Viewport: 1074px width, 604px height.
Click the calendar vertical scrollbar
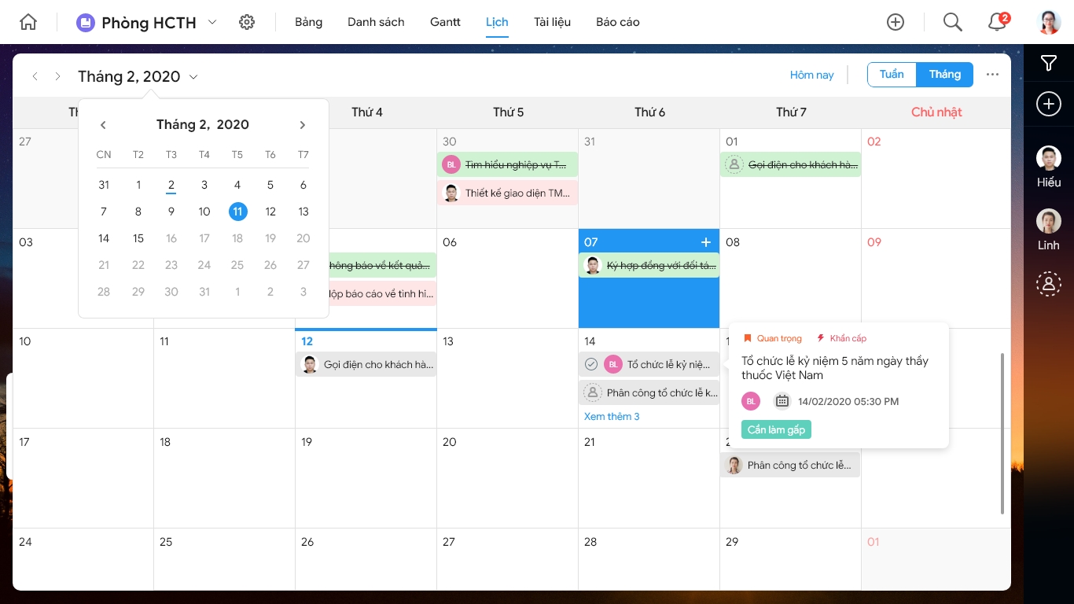point(1002,433)
